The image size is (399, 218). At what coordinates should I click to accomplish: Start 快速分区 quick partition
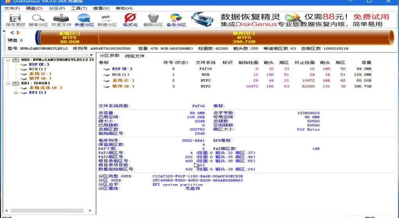click(84, 20)
